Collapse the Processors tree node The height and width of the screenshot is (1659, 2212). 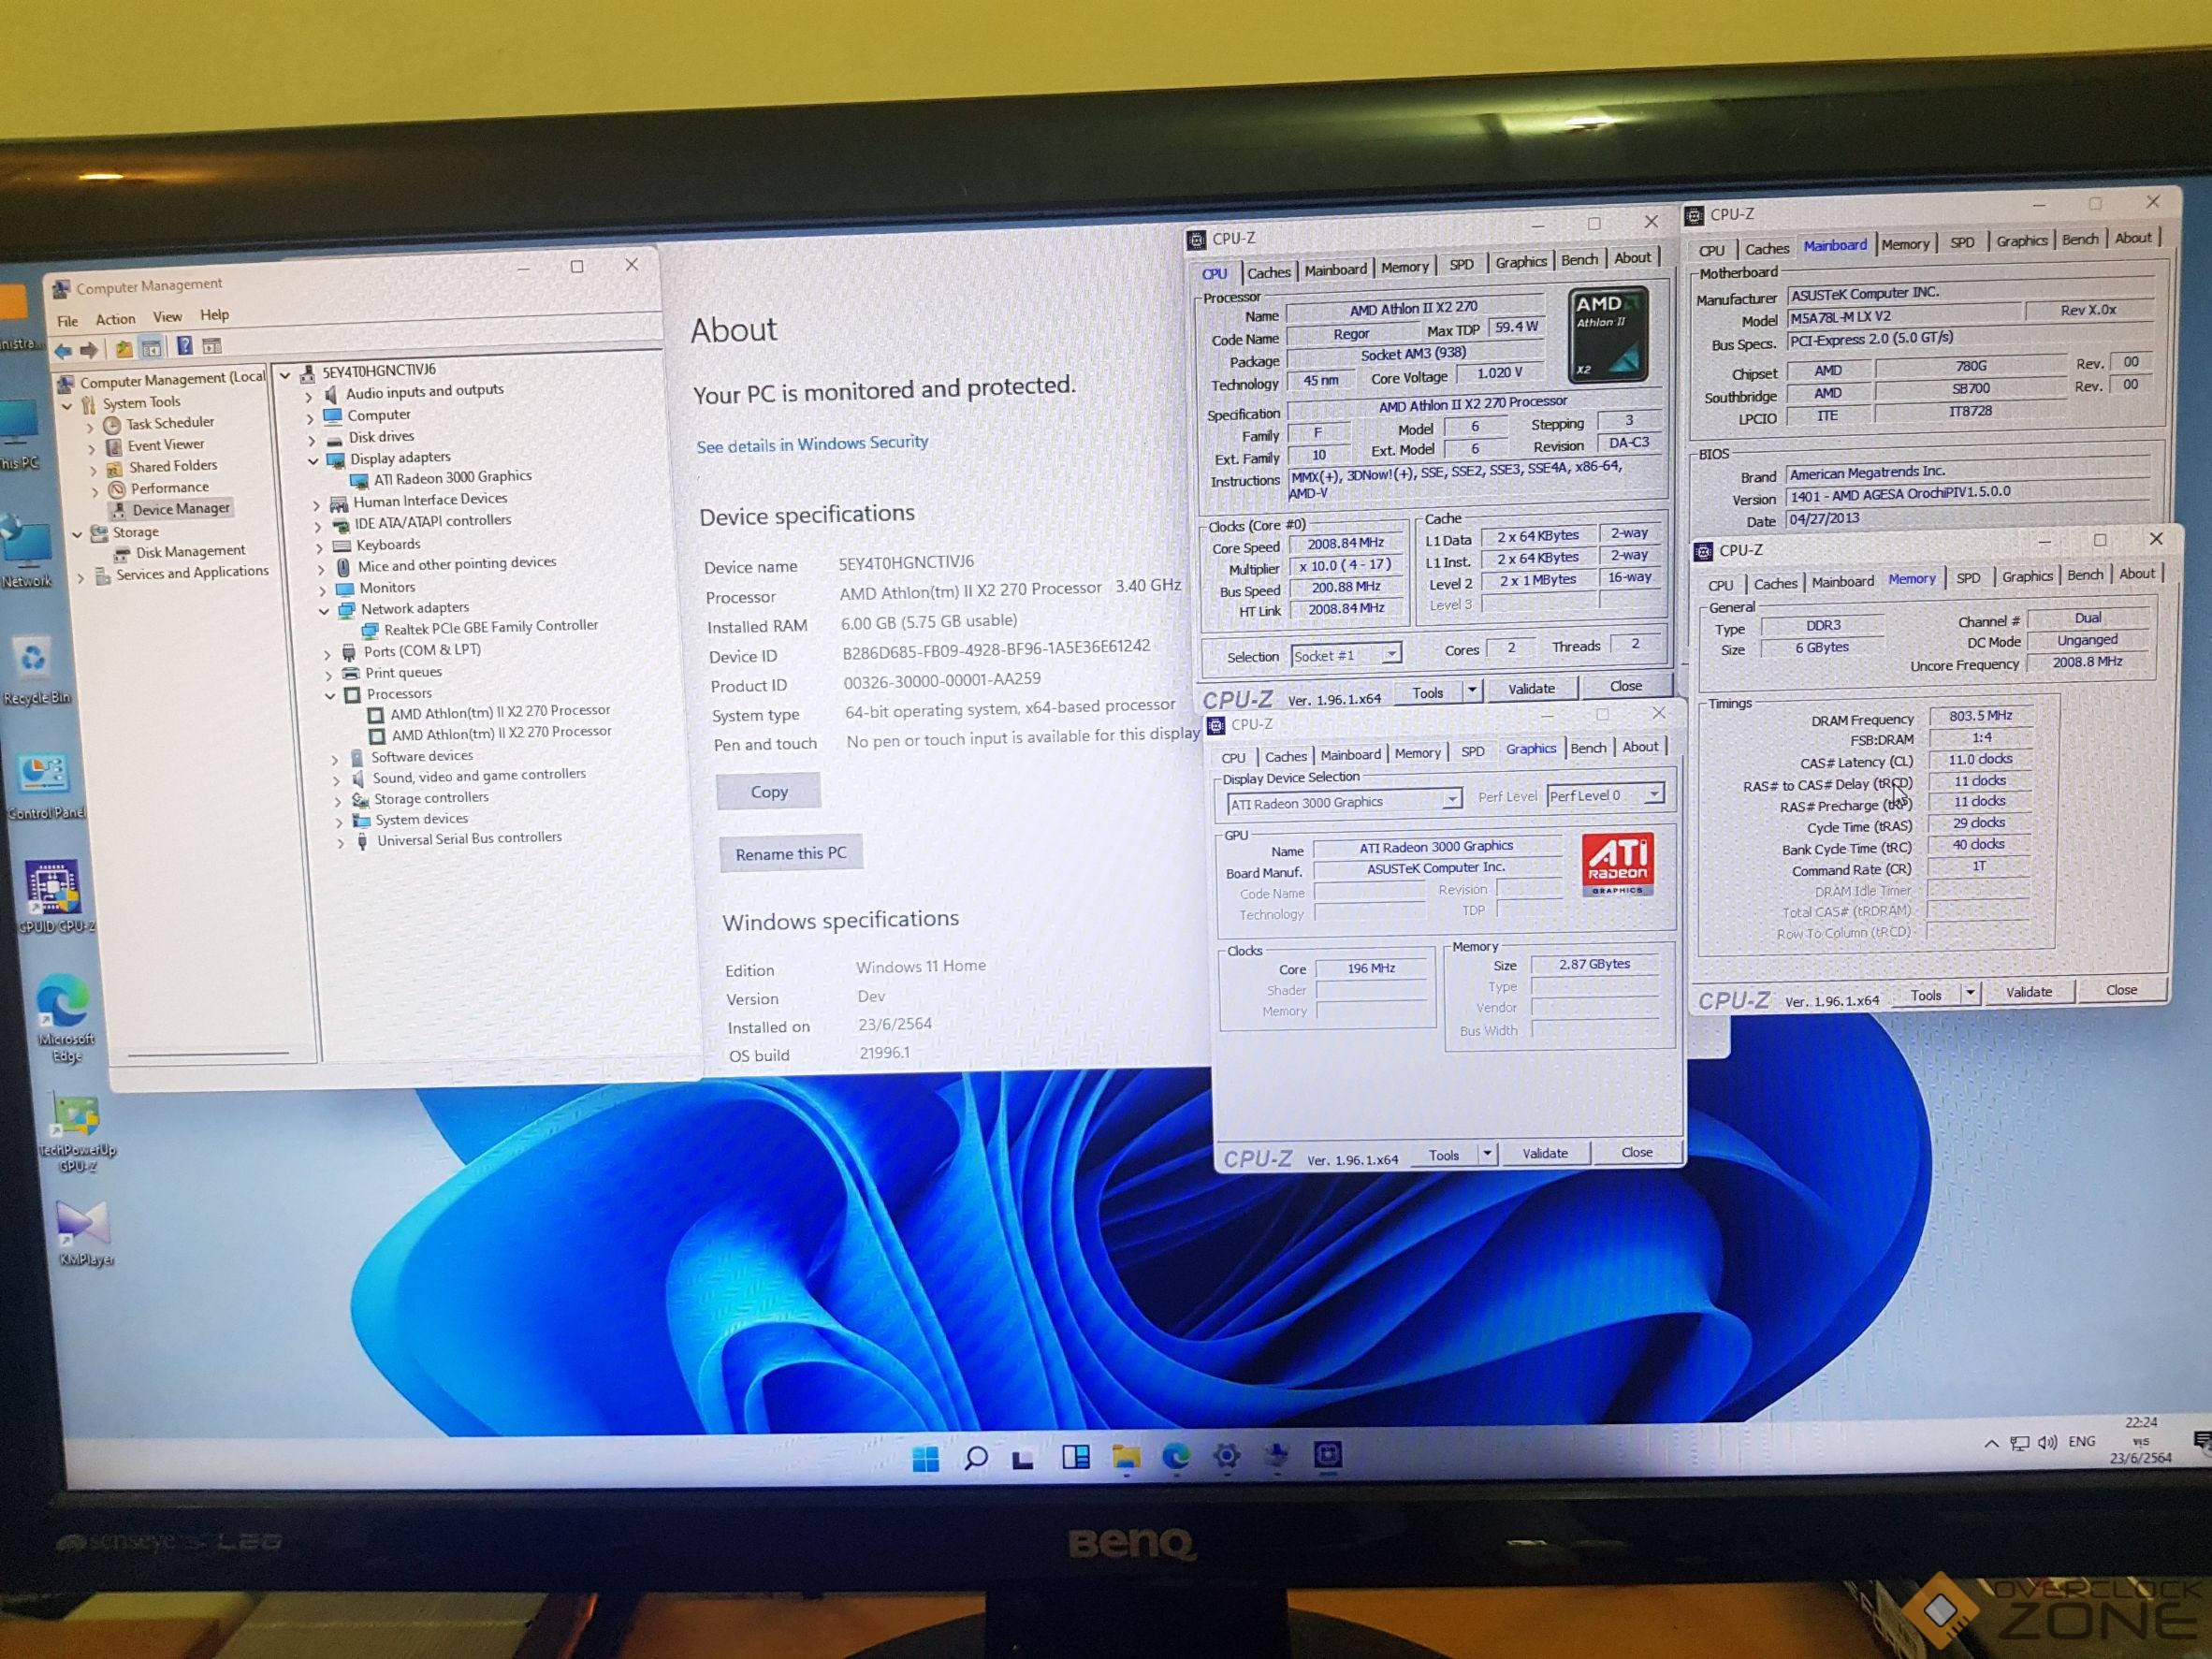(x=330, y=695)
